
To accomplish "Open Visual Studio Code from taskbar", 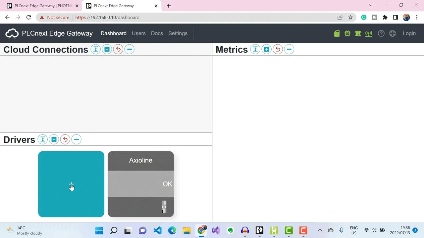I will click(x=157, y=230).
